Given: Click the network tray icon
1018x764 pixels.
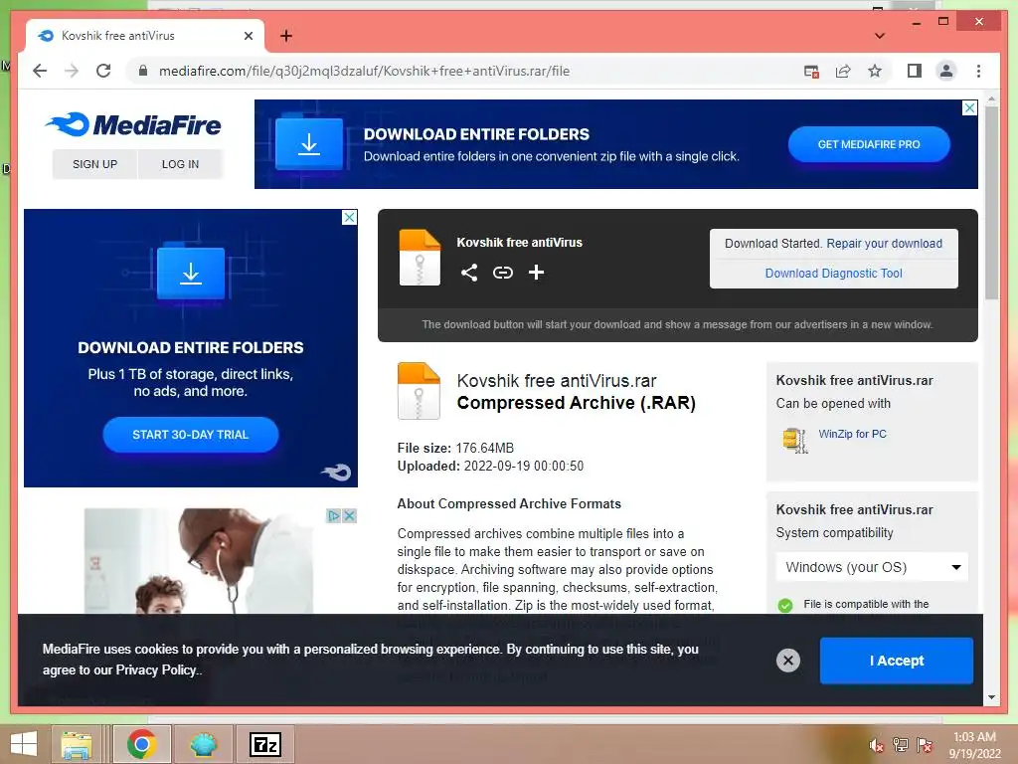Looking at the screenshot, I should tap(901, 744).
